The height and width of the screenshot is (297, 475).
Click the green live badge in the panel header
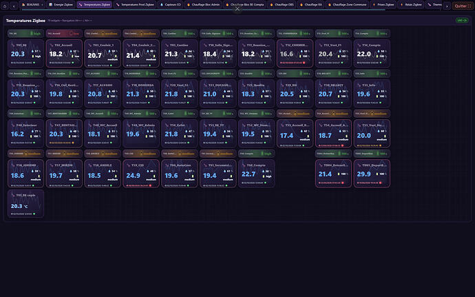click(x=462, y=20)
